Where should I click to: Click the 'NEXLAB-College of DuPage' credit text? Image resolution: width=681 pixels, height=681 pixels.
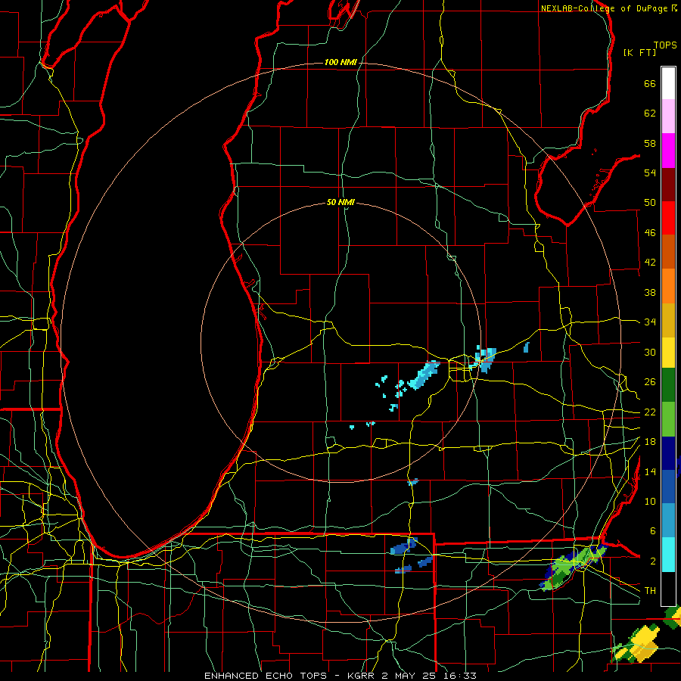605,8
